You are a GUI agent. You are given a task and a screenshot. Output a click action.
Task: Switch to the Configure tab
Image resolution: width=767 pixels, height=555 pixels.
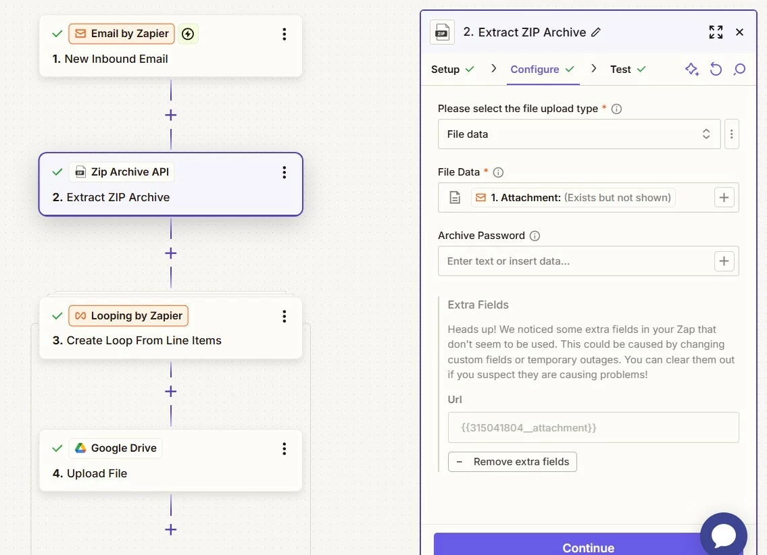543,70
